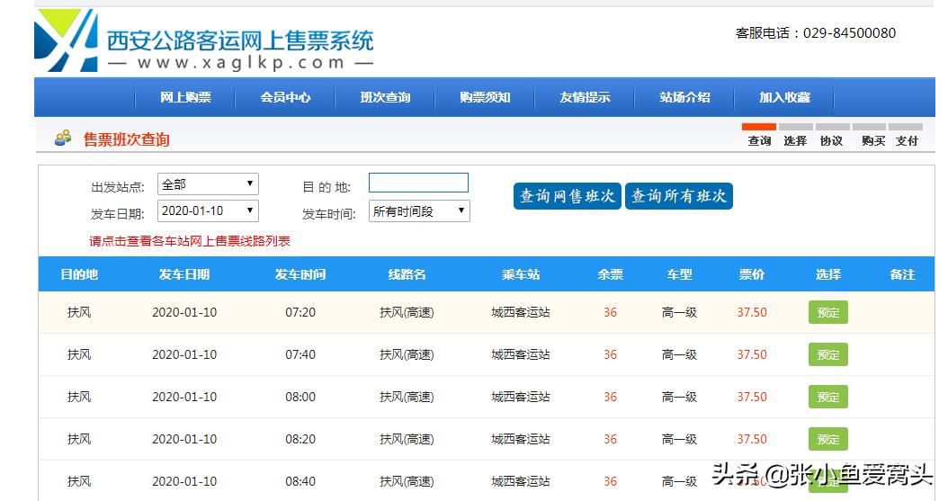Open the 网上购票 menu item
The width and height of the screenshot is (948, 501).
point(185,97)
